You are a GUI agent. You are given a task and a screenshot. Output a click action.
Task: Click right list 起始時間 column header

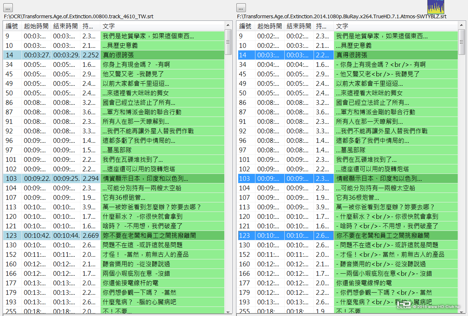pos(270,26)
